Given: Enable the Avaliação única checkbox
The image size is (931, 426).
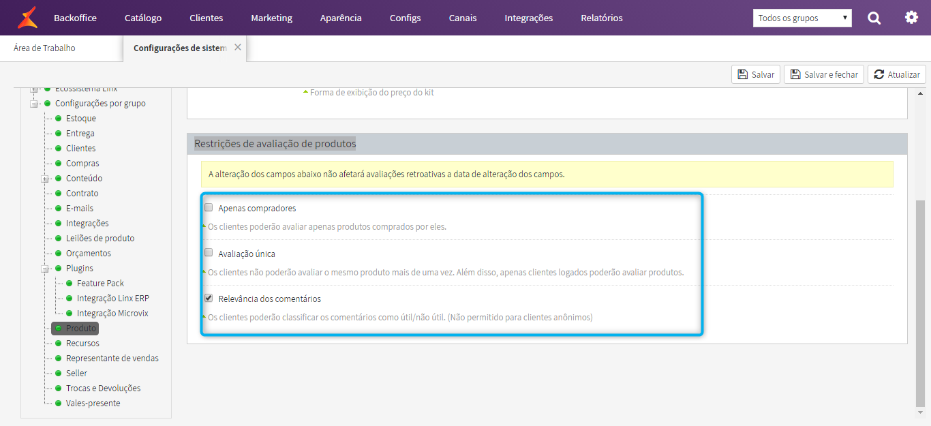Looking at the screenshot, I should click(209, 253).
